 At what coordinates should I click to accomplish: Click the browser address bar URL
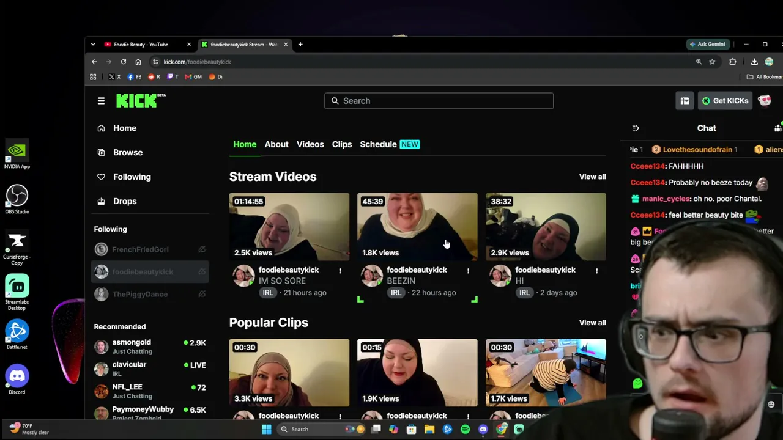[x=197, y=62]
